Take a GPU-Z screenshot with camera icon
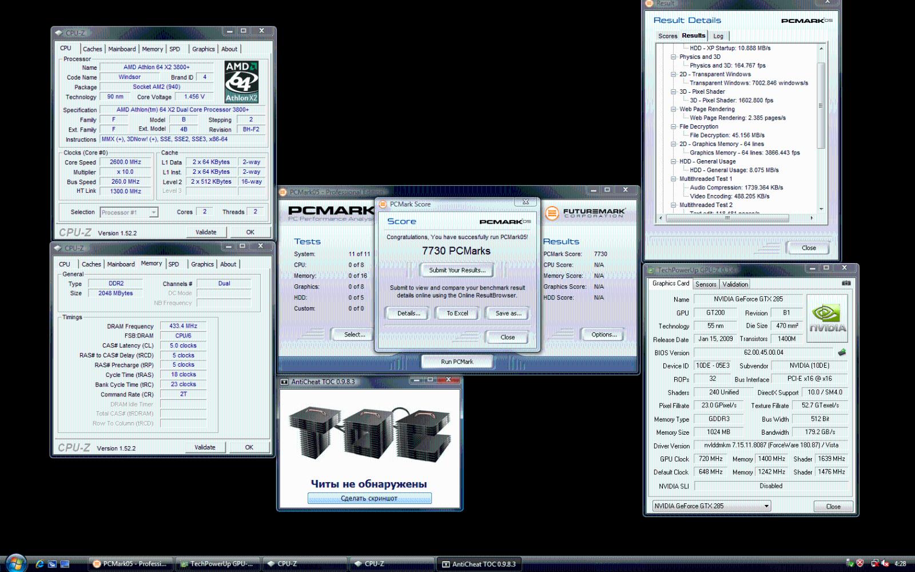 pyautogui.click(x=846, y=283)
